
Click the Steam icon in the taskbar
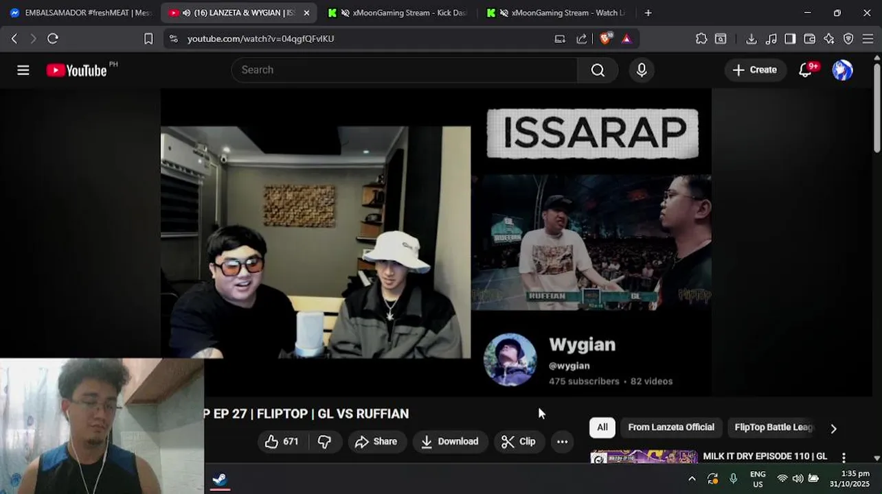tap(219, 479)
